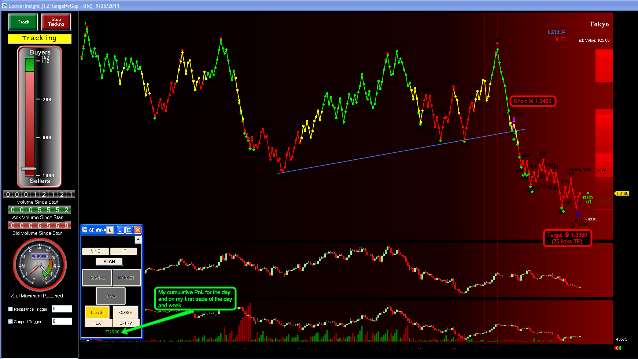
Task: Click the -288 gauge scale label
Action: [46, 99]
